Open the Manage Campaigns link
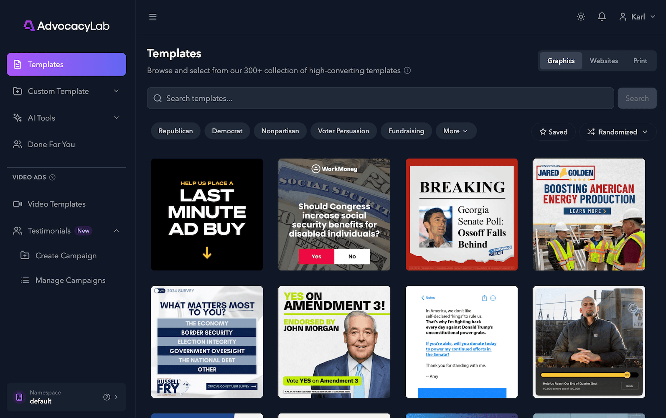The image size is (666, 418). (70, 280)
